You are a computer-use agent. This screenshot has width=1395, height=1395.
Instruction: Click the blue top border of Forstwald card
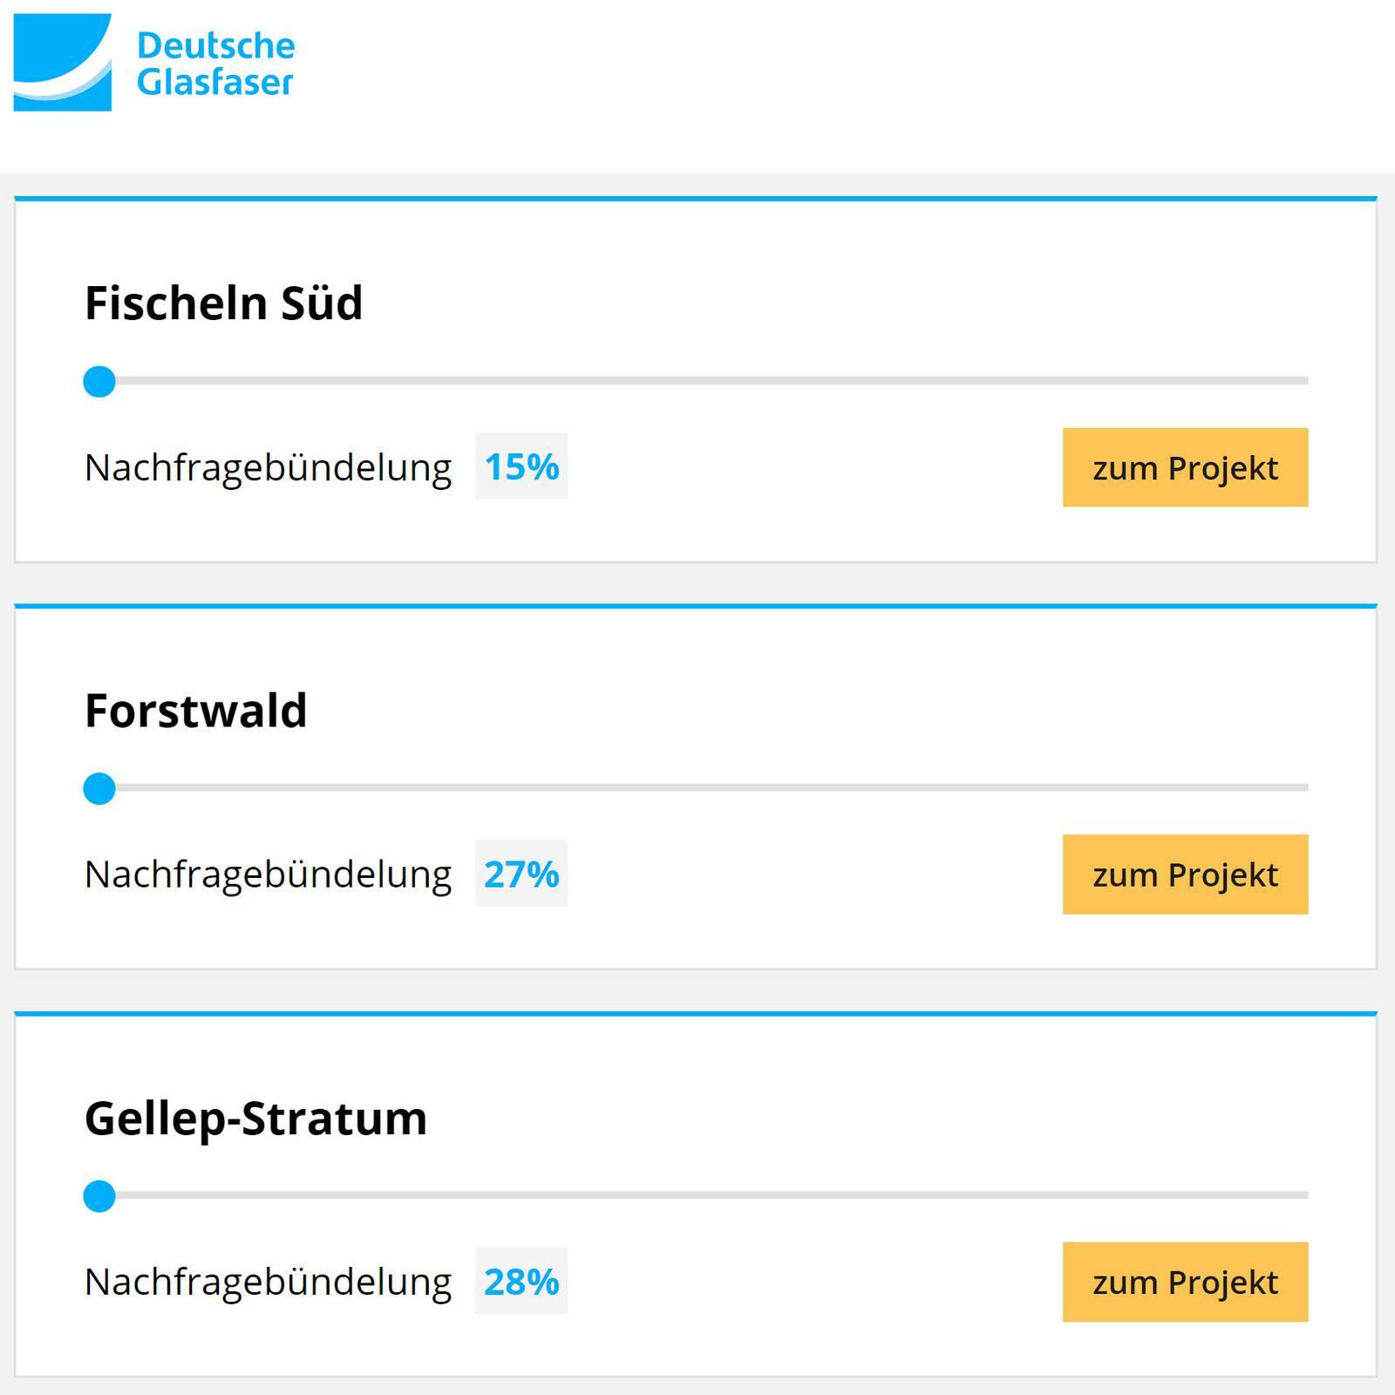point(697,603)
